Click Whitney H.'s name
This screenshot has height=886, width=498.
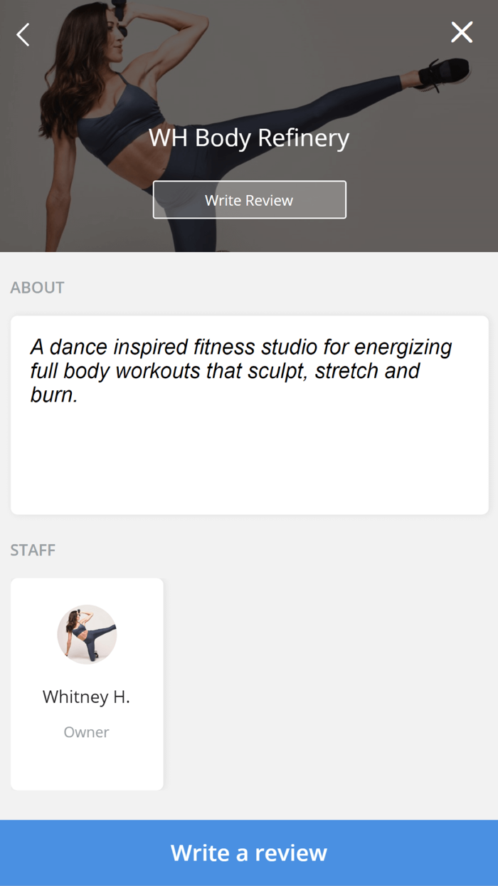(x=86, y=697)
